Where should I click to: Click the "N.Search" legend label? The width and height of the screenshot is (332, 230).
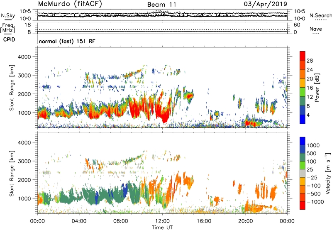pos(320,15)
